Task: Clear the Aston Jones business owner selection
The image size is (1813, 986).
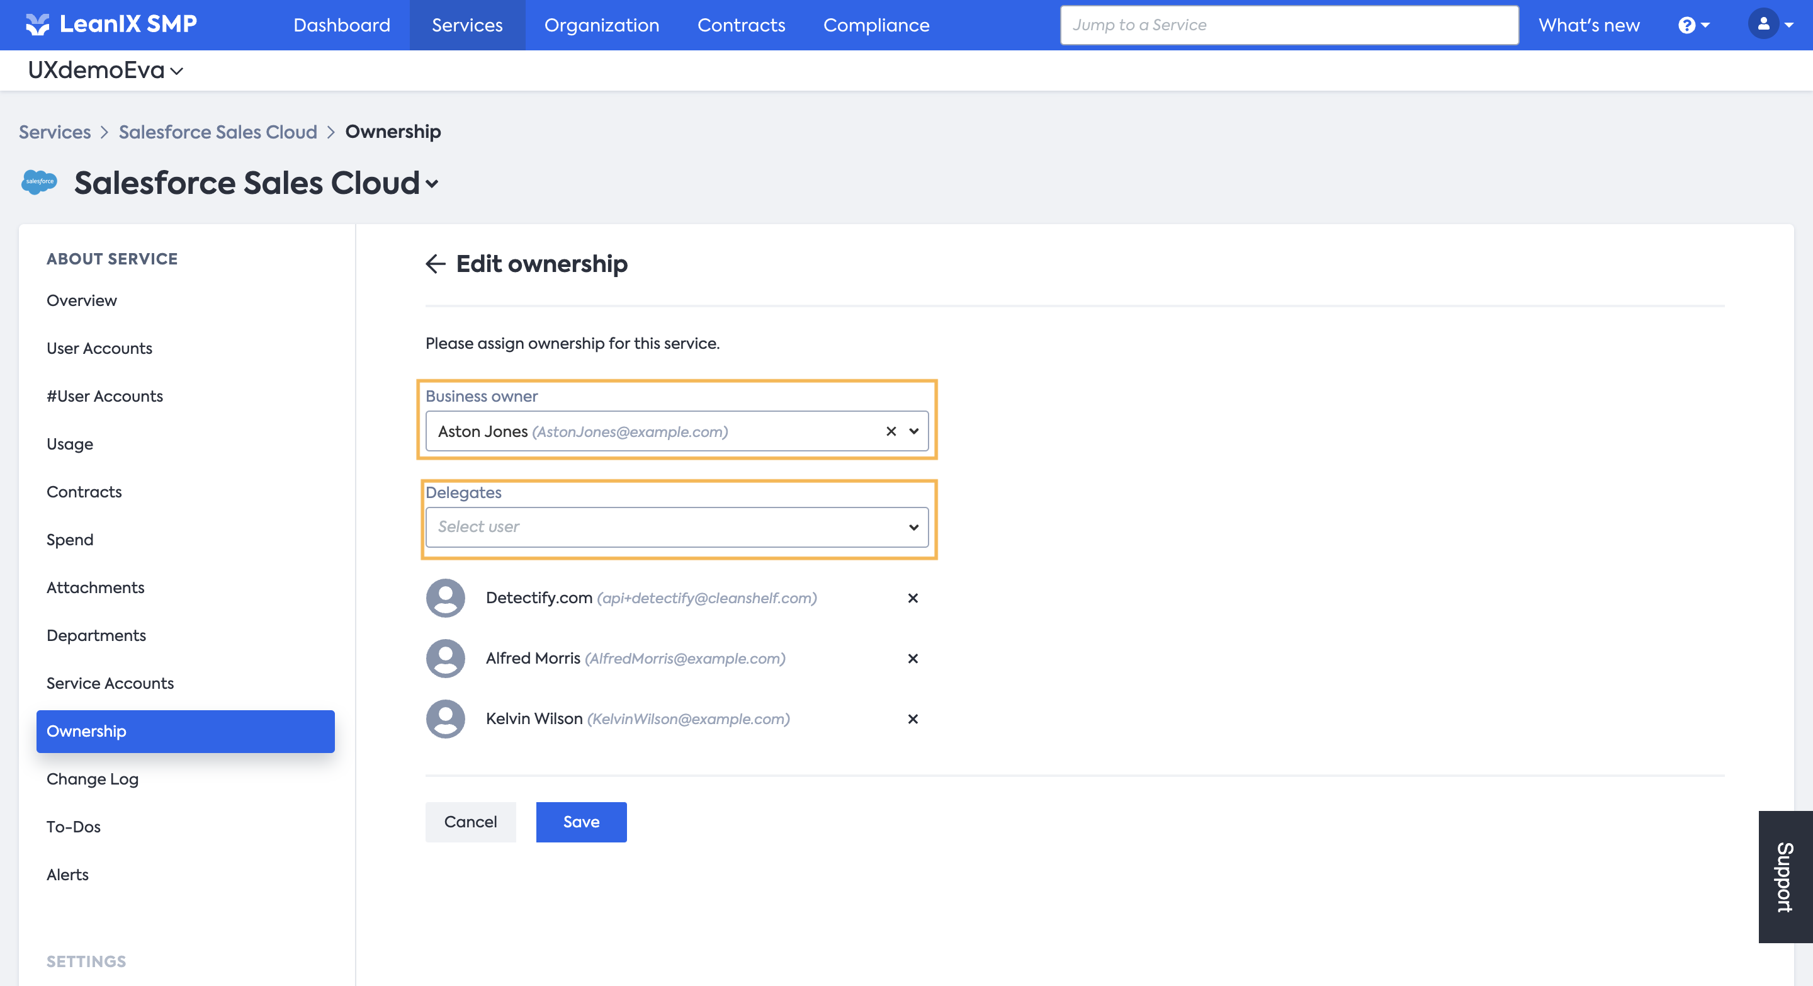Action: pos(891,431)
